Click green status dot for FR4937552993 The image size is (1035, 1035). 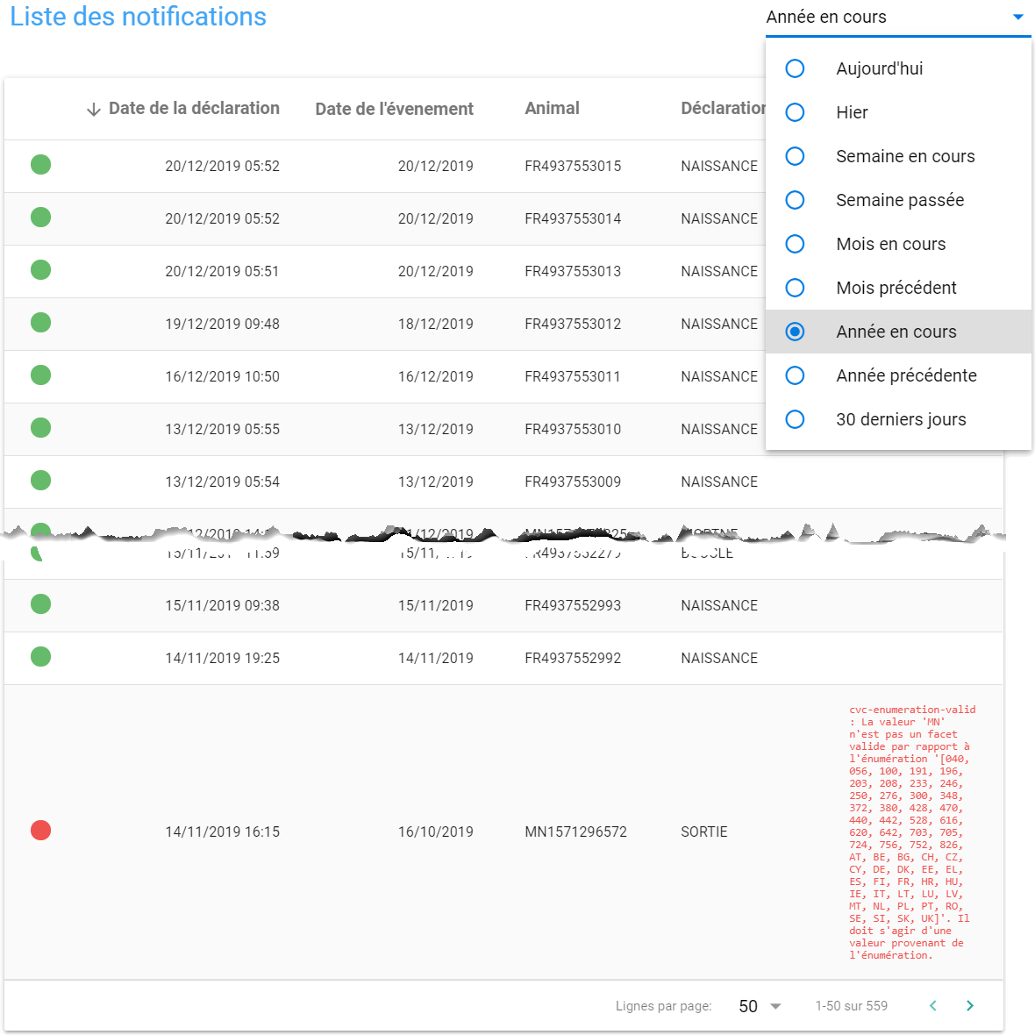pos(41,604)
